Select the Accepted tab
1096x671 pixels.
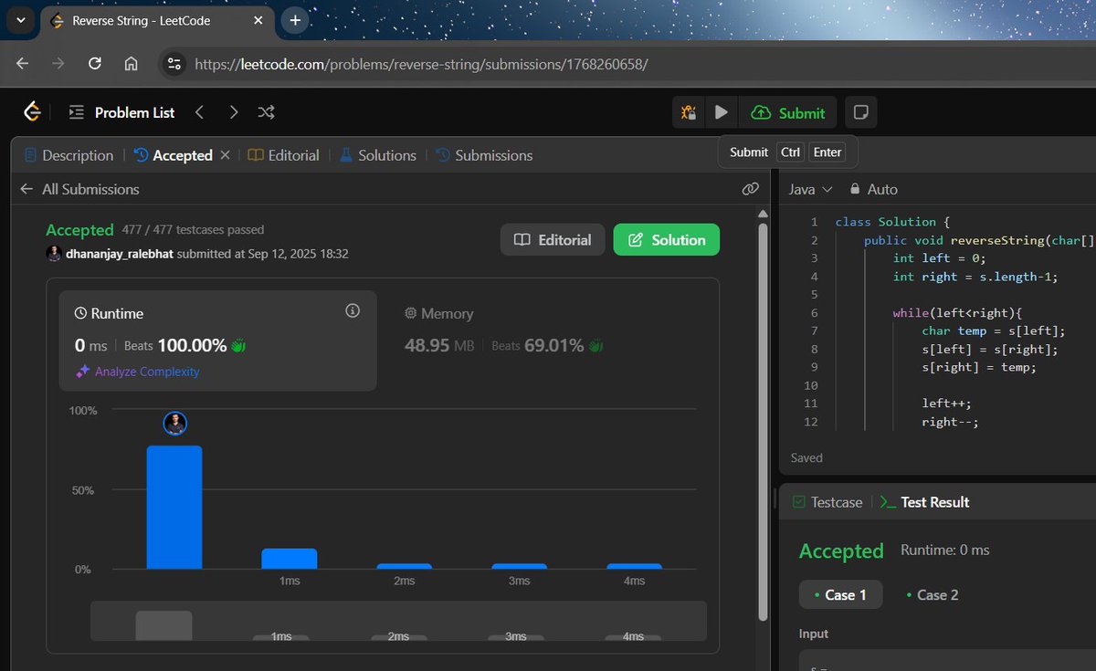click(174, 155)
